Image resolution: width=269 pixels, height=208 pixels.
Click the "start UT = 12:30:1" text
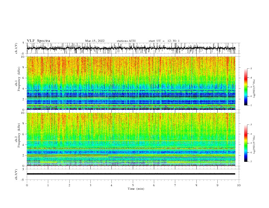point(164,41)
